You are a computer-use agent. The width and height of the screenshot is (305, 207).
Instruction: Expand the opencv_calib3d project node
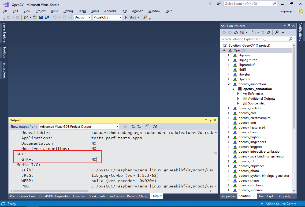tap(228, 108)
